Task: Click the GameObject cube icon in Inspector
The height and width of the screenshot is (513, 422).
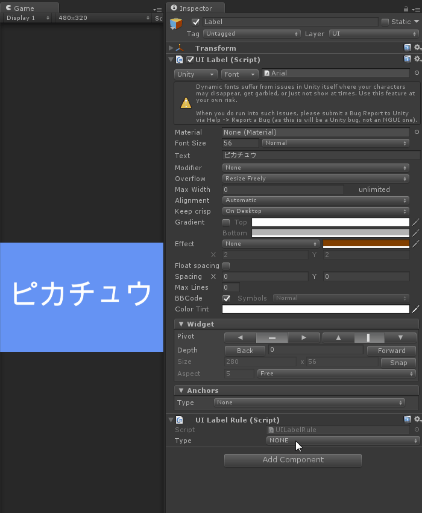Action: pos(176,24)
